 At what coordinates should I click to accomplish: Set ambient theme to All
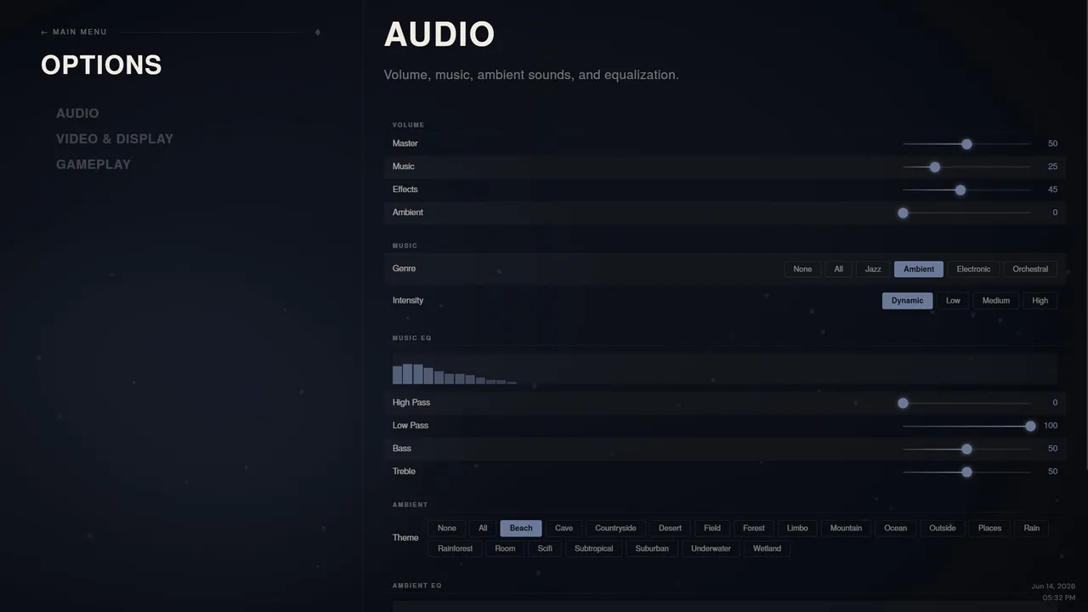tap(483, 528)
